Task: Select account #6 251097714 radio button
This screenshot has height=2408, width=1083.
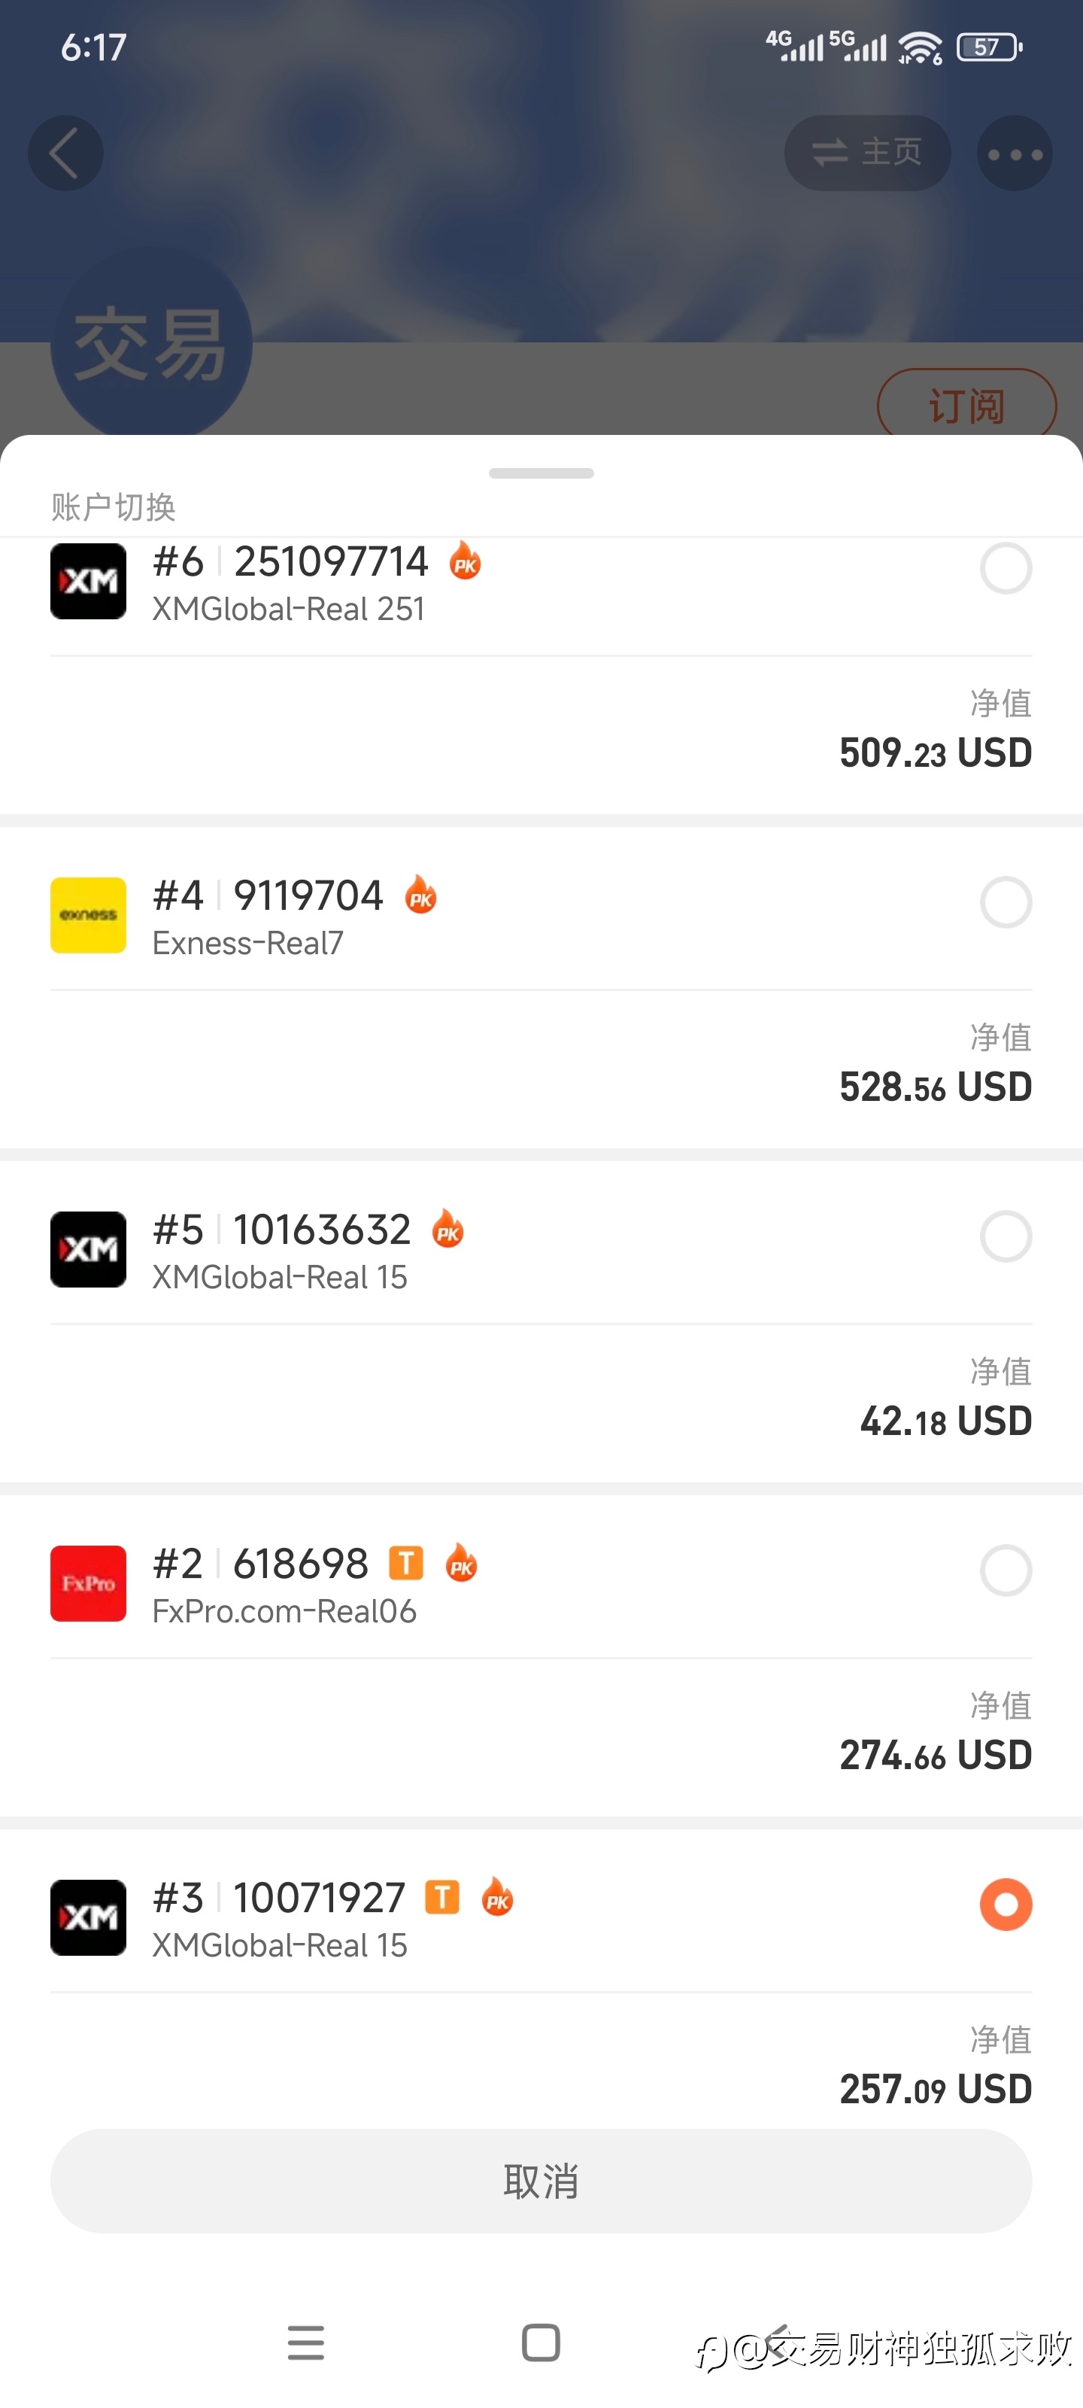Action: coord(1006,568)
